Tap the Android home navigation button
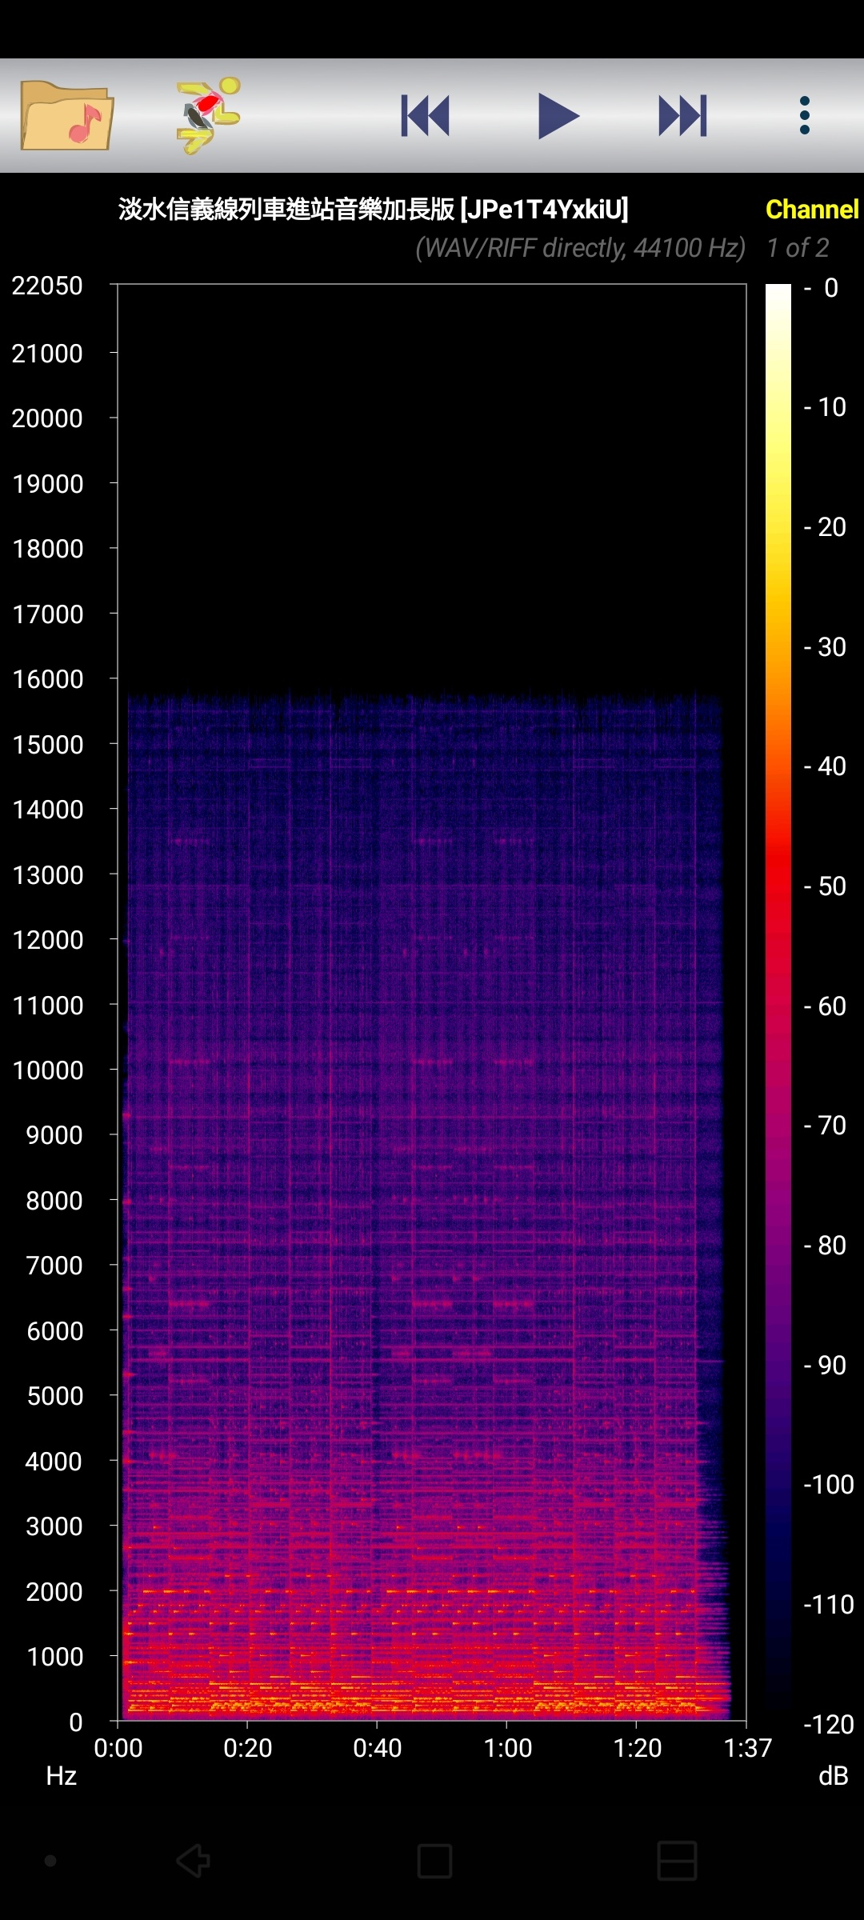Viewport: 864px width, 1920px height. 435,1861
